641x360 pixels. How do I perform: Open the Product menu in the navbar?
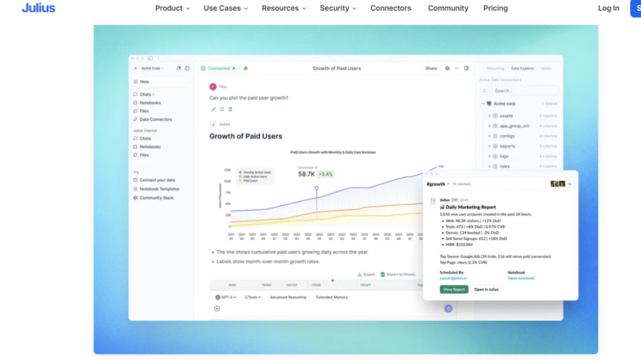(173, 8)
